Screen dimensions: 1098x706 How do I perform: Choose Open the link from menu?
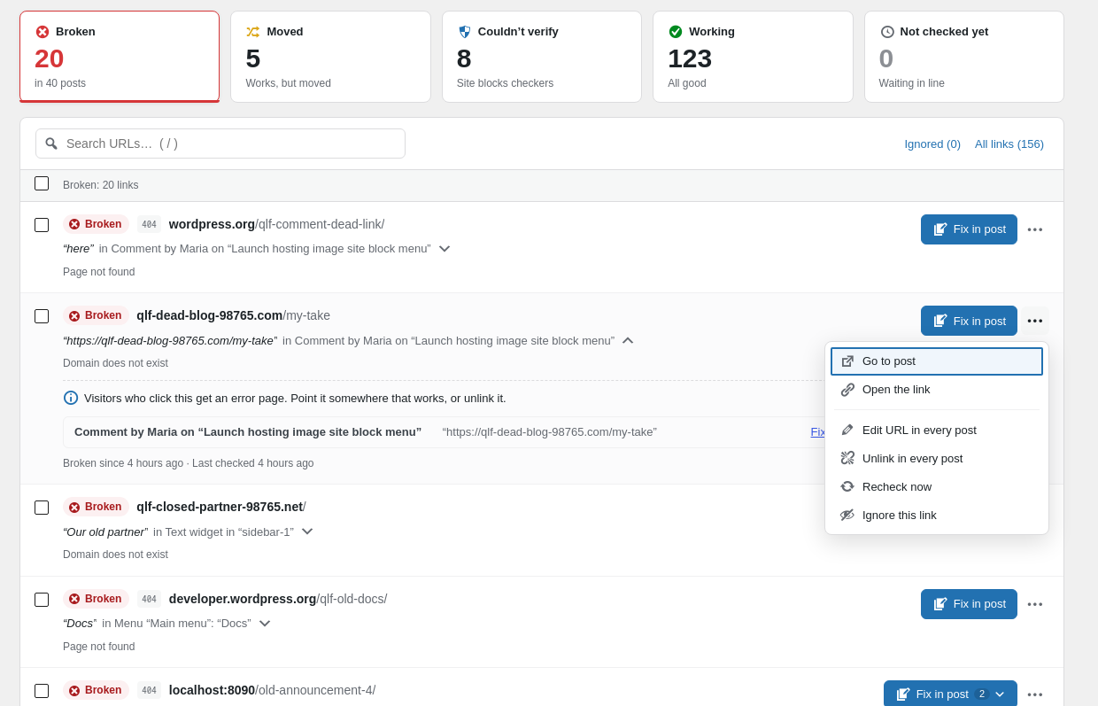point(937,390)
